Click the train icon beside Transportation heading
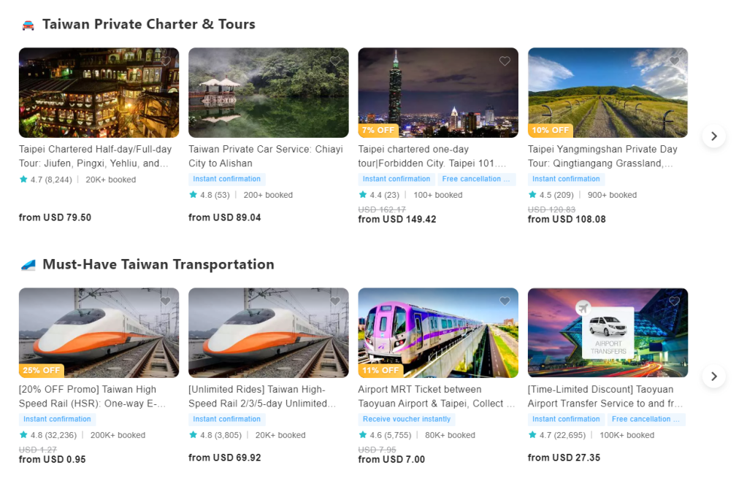 (28, 265)
